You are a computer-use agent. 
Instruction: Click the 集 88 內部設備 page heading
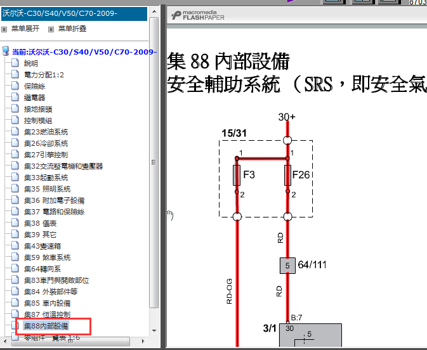tap(228, 62)
